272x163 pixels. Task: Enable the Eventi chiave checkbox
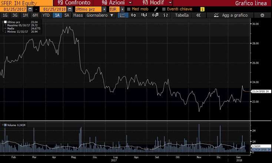point(164,9)
